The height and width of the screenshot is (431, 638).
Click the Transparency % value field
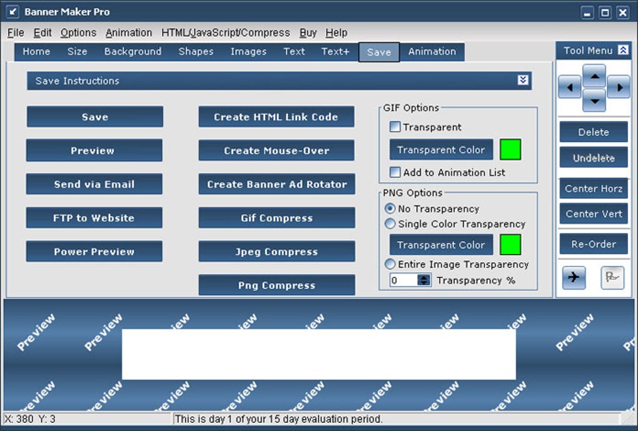(x=403, y=280)
